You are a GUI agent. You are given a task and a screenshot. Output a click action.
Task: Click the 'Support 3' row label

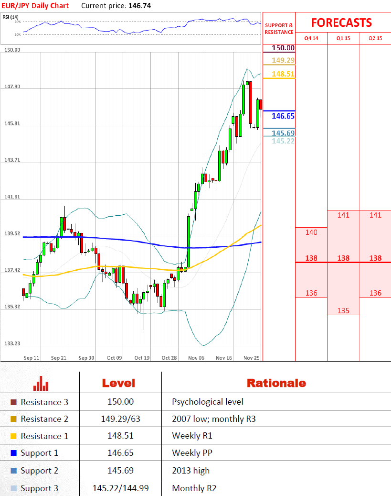[x=40, y=488]
